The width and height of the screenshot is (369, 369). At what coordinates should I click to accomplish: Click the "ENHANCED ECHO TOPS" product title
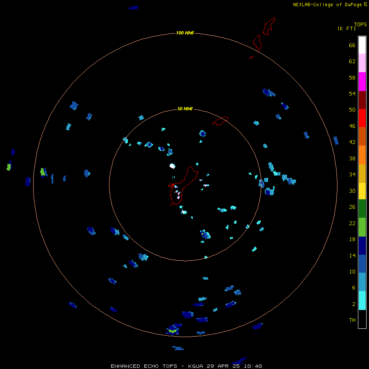click(144, 366)
